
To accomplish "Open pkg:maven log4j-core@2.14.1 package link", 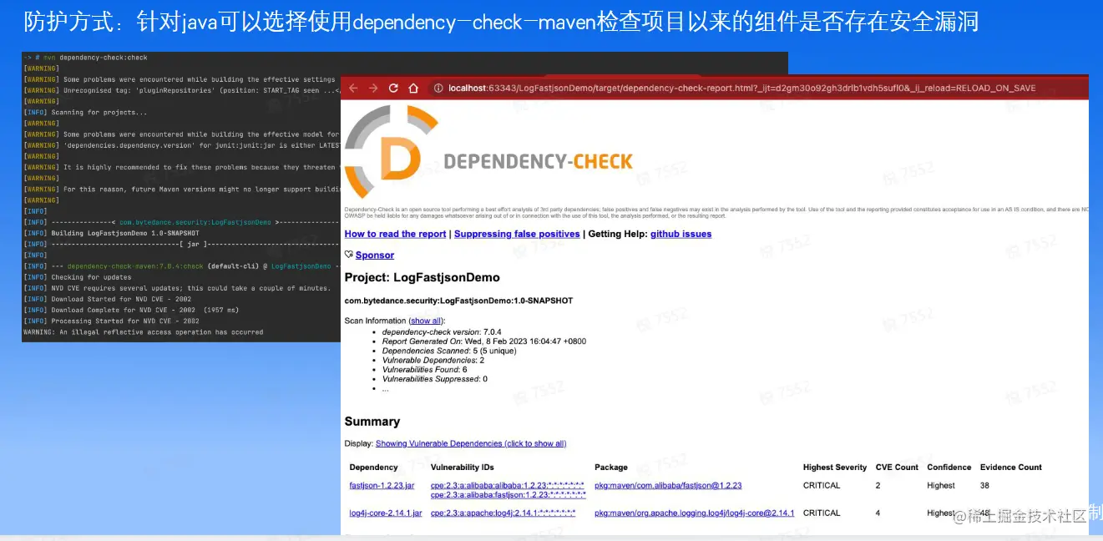I will (694, 513).
